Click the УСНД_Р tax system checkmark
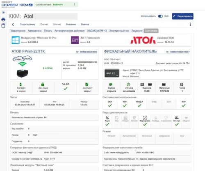This screenshot has width=205, height=171. pyautogui.click(x=139, y=105)
